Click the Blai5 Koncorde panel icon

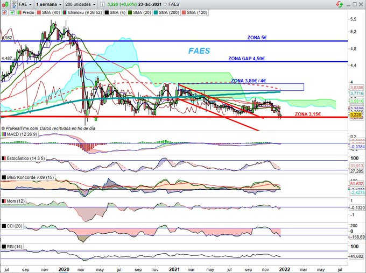4,177
